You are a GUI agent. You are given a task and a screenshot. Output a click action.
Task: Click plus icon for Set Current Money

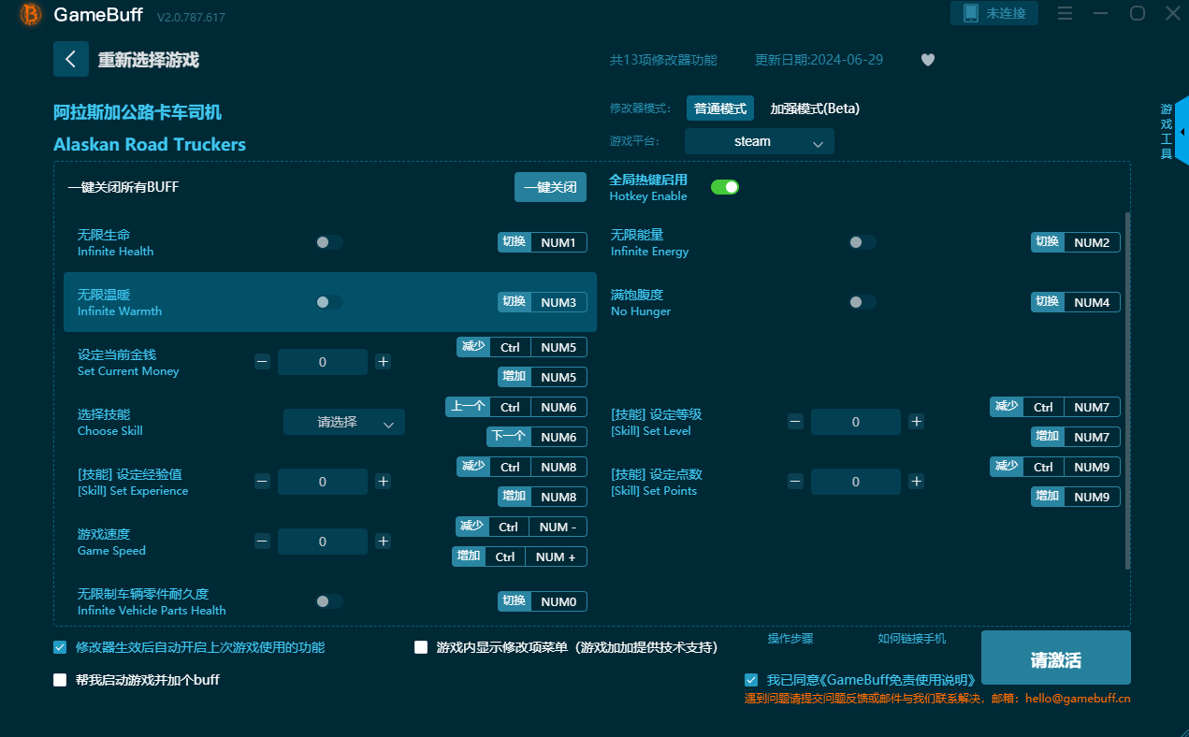point(384,362)
